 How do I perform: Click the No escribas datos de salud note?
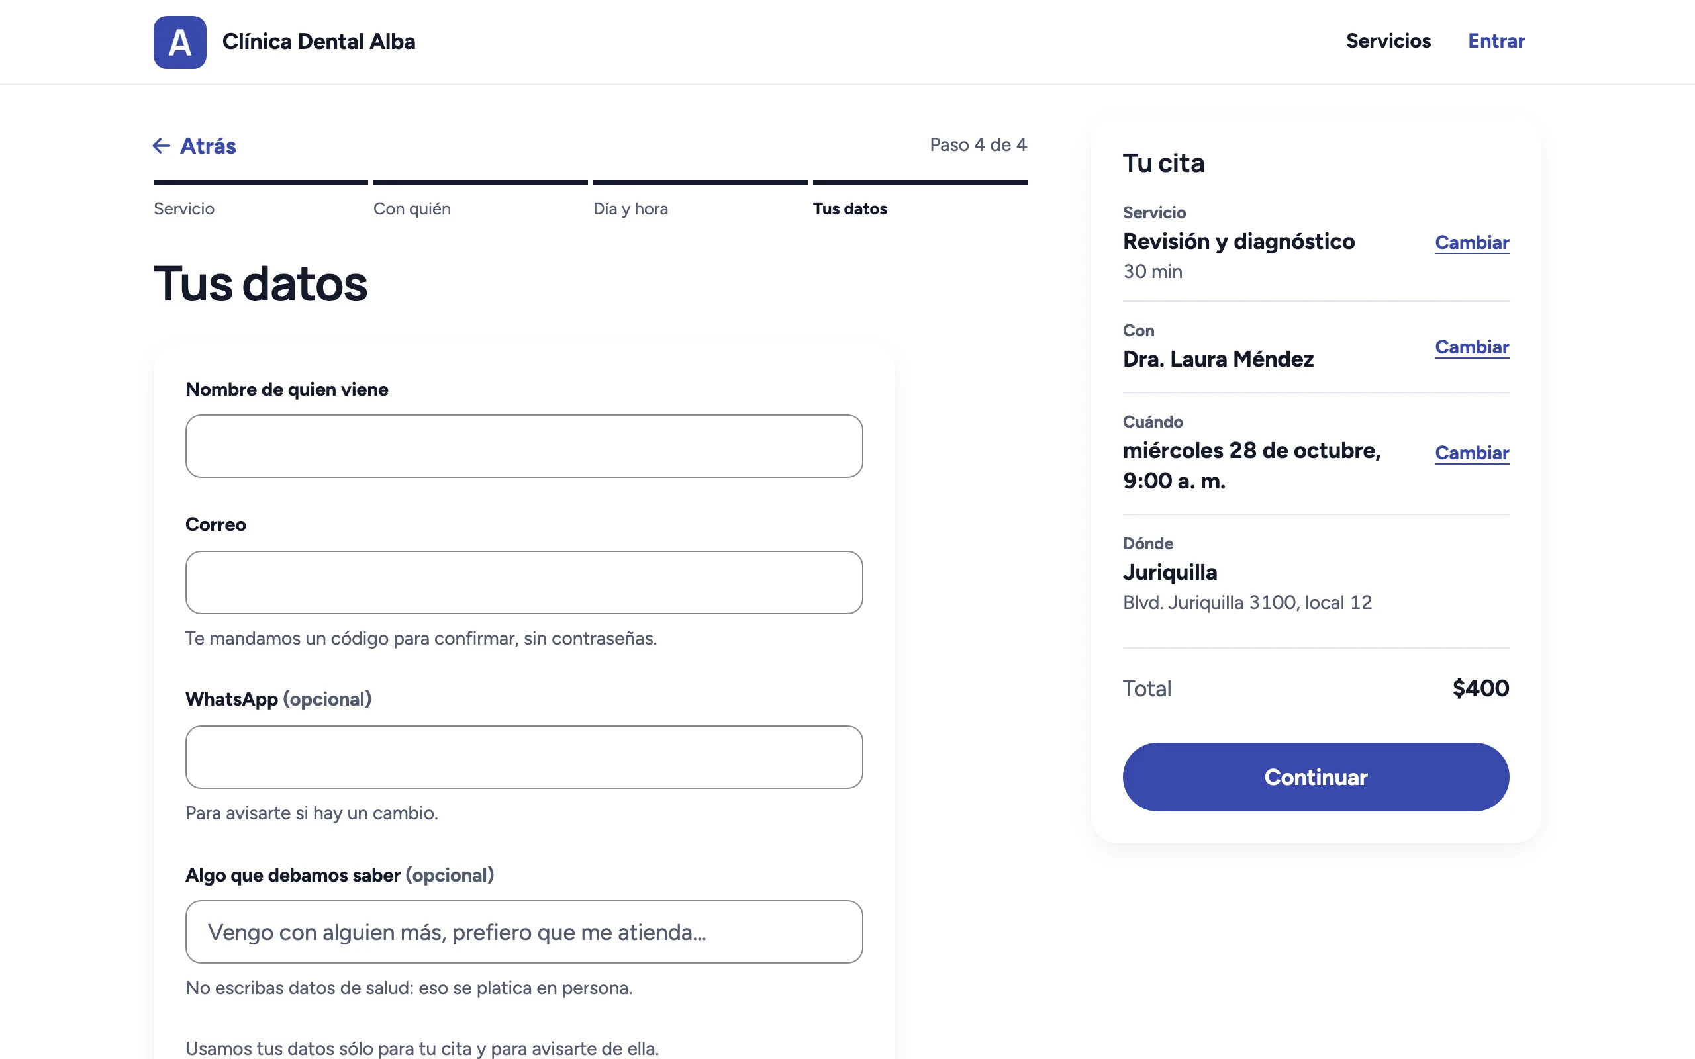click(x=409, y=988)
